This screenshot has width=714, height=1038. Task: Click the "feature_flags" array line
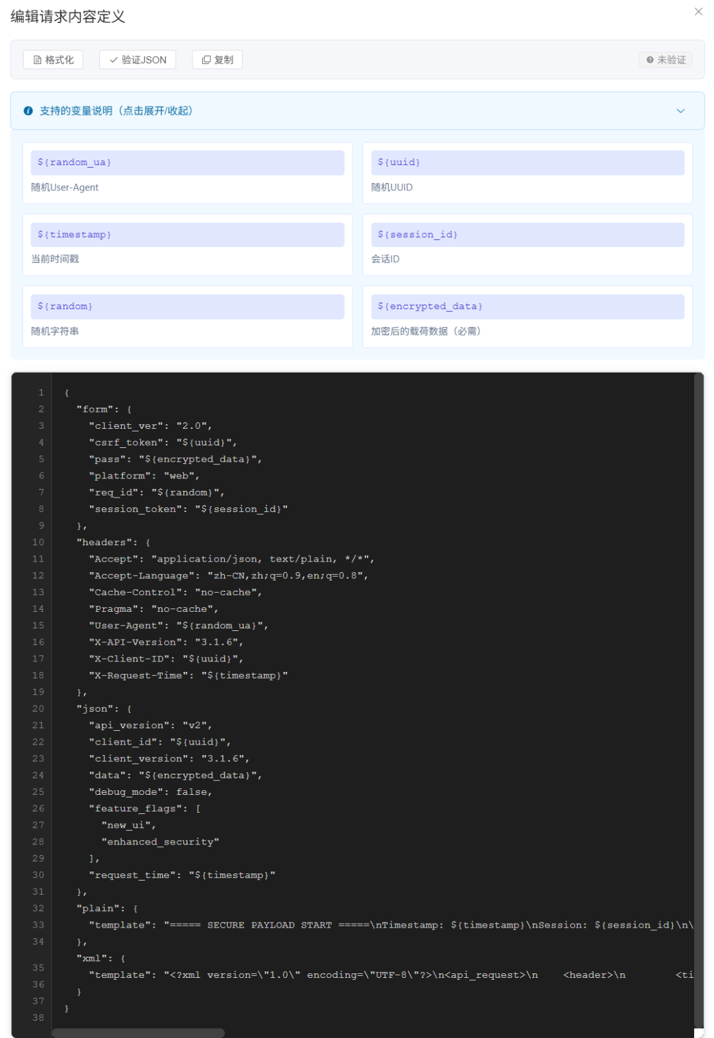144,809
